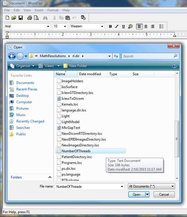
Task: Select Center alignment button
Action: [x=146, y=26]
